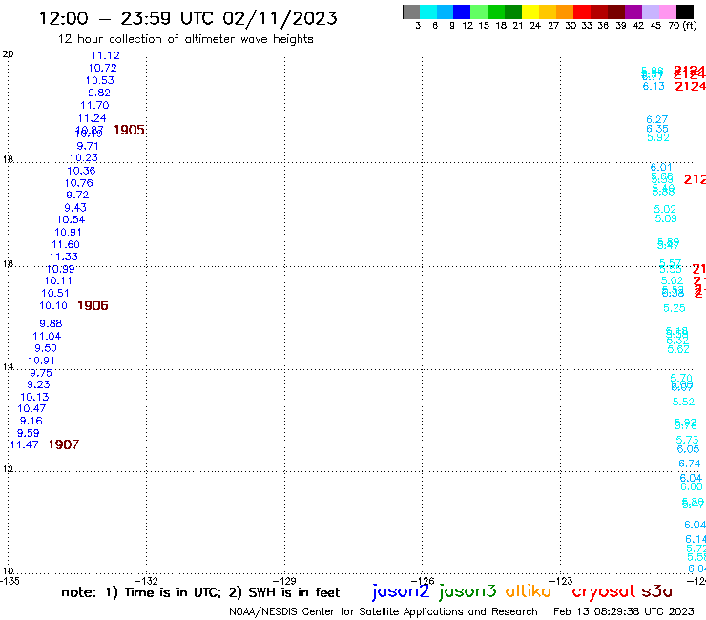
Task: Click the 11.24 wave height value
Action: 93,118
